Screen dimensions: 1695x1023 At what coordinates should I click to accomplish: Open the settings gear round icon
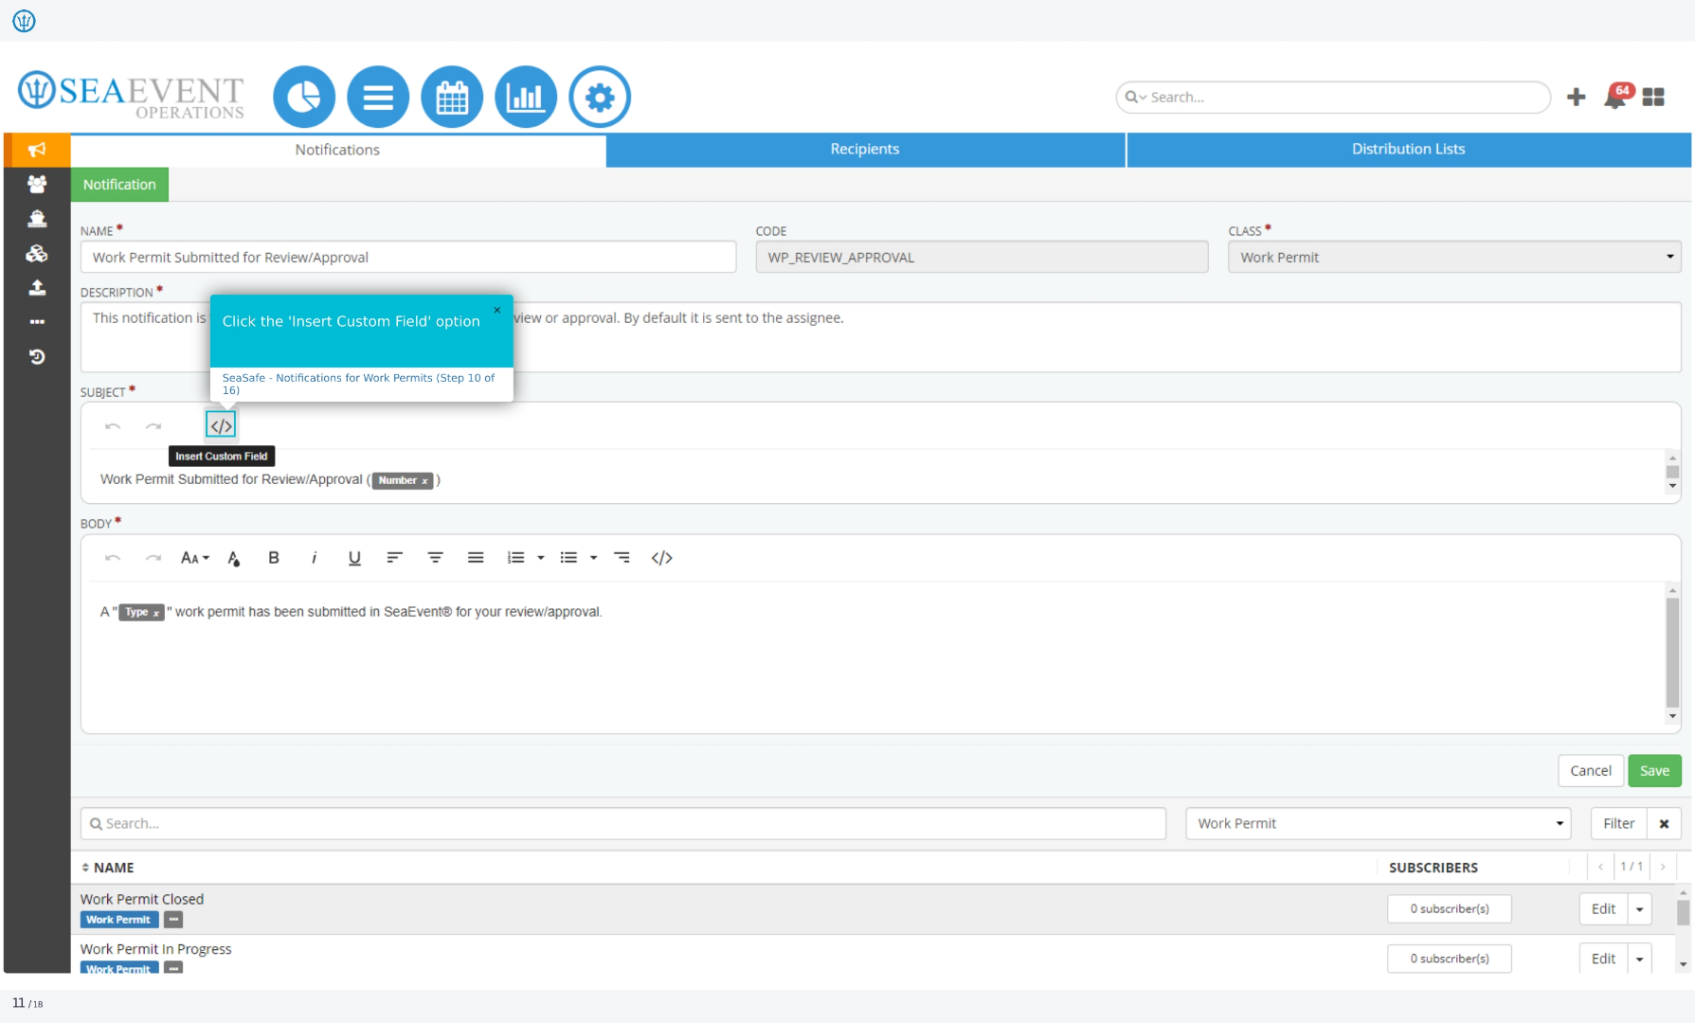coord(600,97)
